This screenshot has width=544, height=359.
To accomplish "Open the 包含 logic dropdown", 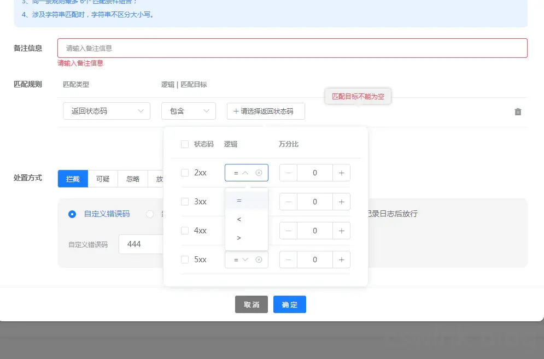I will pyautogui.click(x=188, y=111).
